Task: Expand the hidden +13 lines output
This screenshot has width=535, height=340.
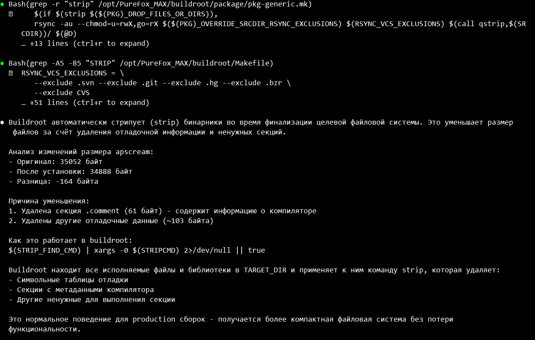Action: coord(85,44)
